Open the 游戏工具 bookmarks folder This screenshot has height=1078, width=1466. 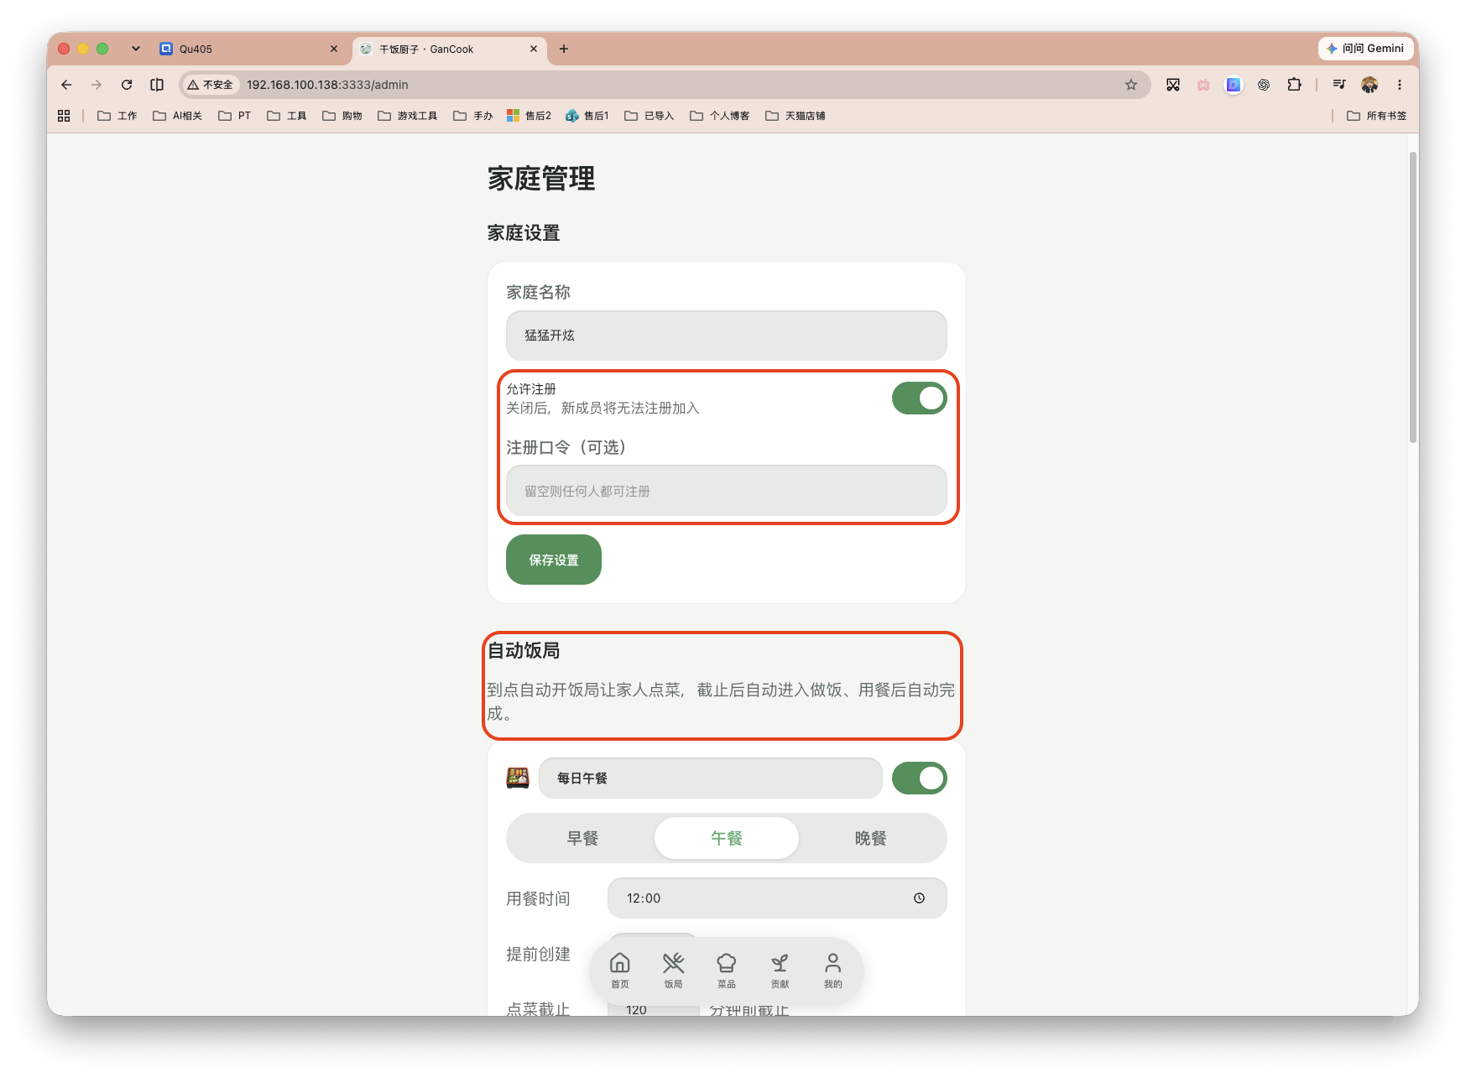pyautogui.click(x=408, y=116)
